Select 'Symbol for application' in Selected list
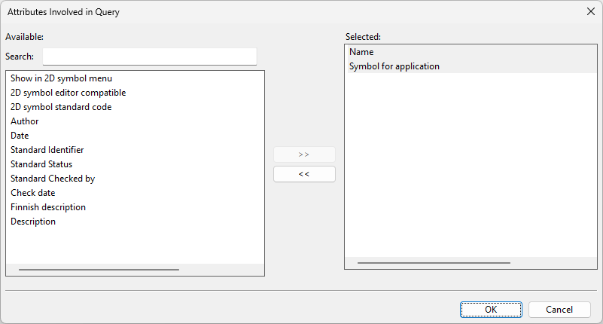Screen dimensions: 603x324 394,66
